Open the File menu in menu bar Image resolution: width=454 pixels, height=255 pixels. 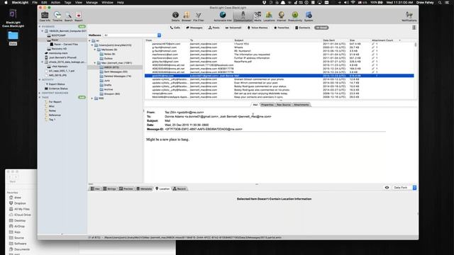pos(35,2)
